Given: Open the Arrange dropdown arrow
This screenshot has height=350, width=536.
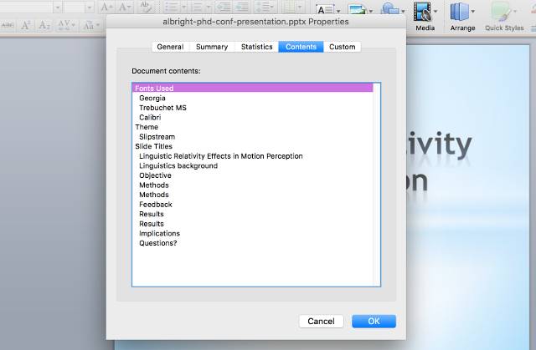Looking at the screenshot, I should pyautogui.click(x=472, y=11).
